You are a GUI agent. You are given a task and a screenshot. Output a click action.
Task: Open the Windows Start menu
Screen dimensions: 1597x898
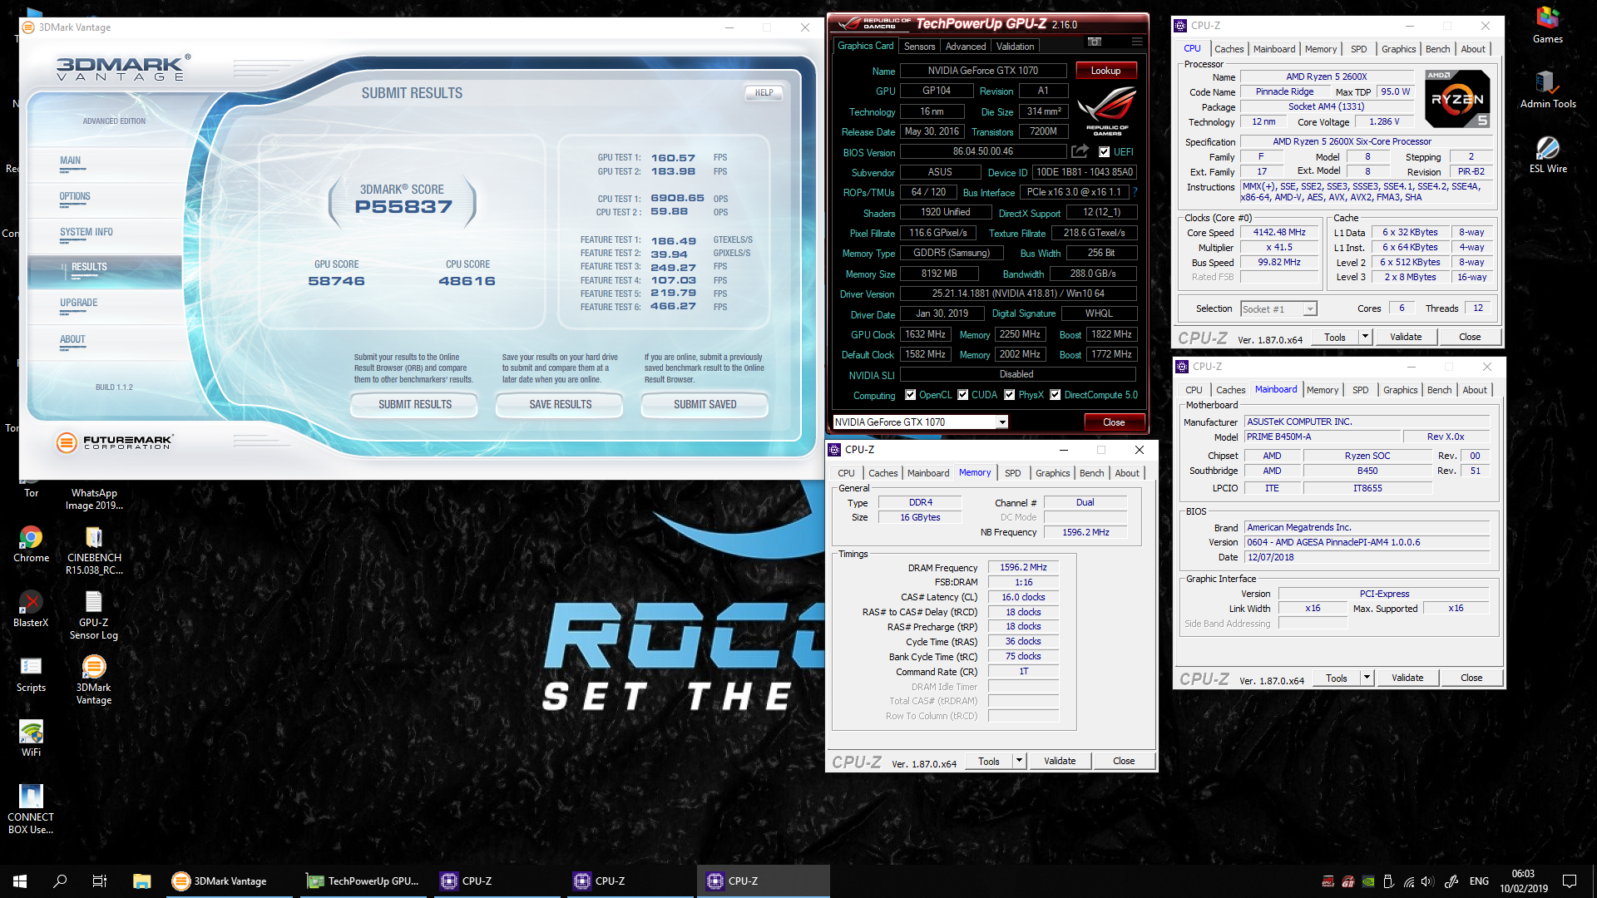pyautogui.click(x=20, y=881)
